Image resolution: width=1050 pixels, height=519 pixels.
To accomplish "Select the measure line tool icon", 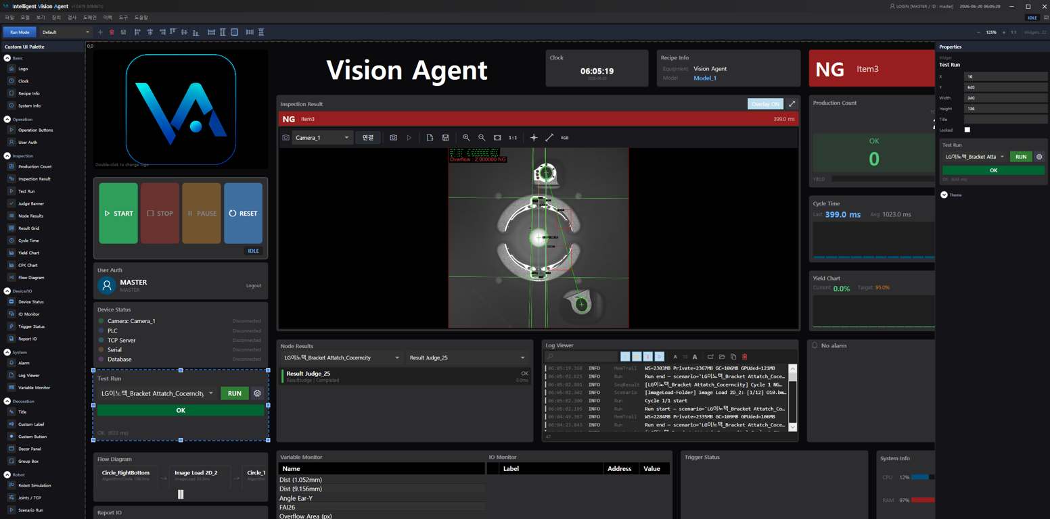I will coord(549,138).
